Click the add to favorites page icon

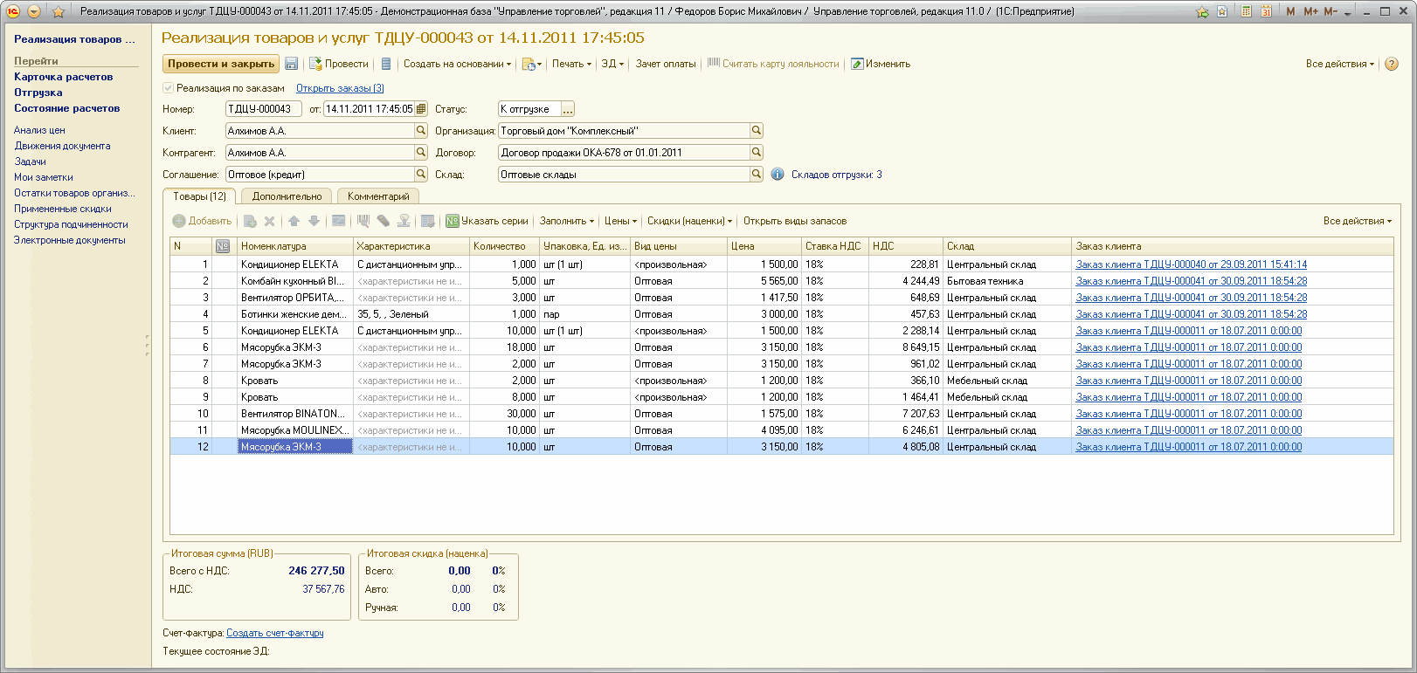[x=1222, y=11]
